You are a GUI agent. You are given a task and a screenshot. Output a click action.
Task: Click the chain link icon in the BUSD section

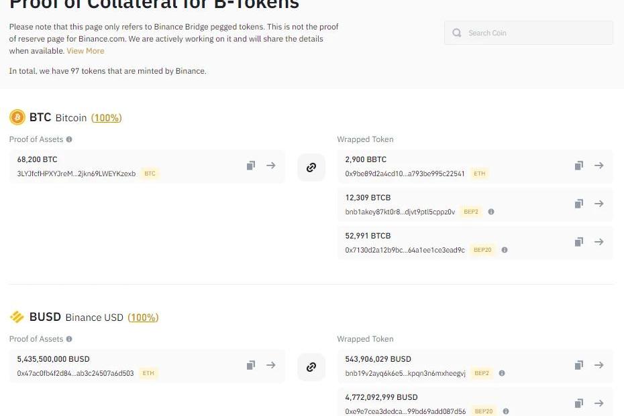(x=311, y=367)
